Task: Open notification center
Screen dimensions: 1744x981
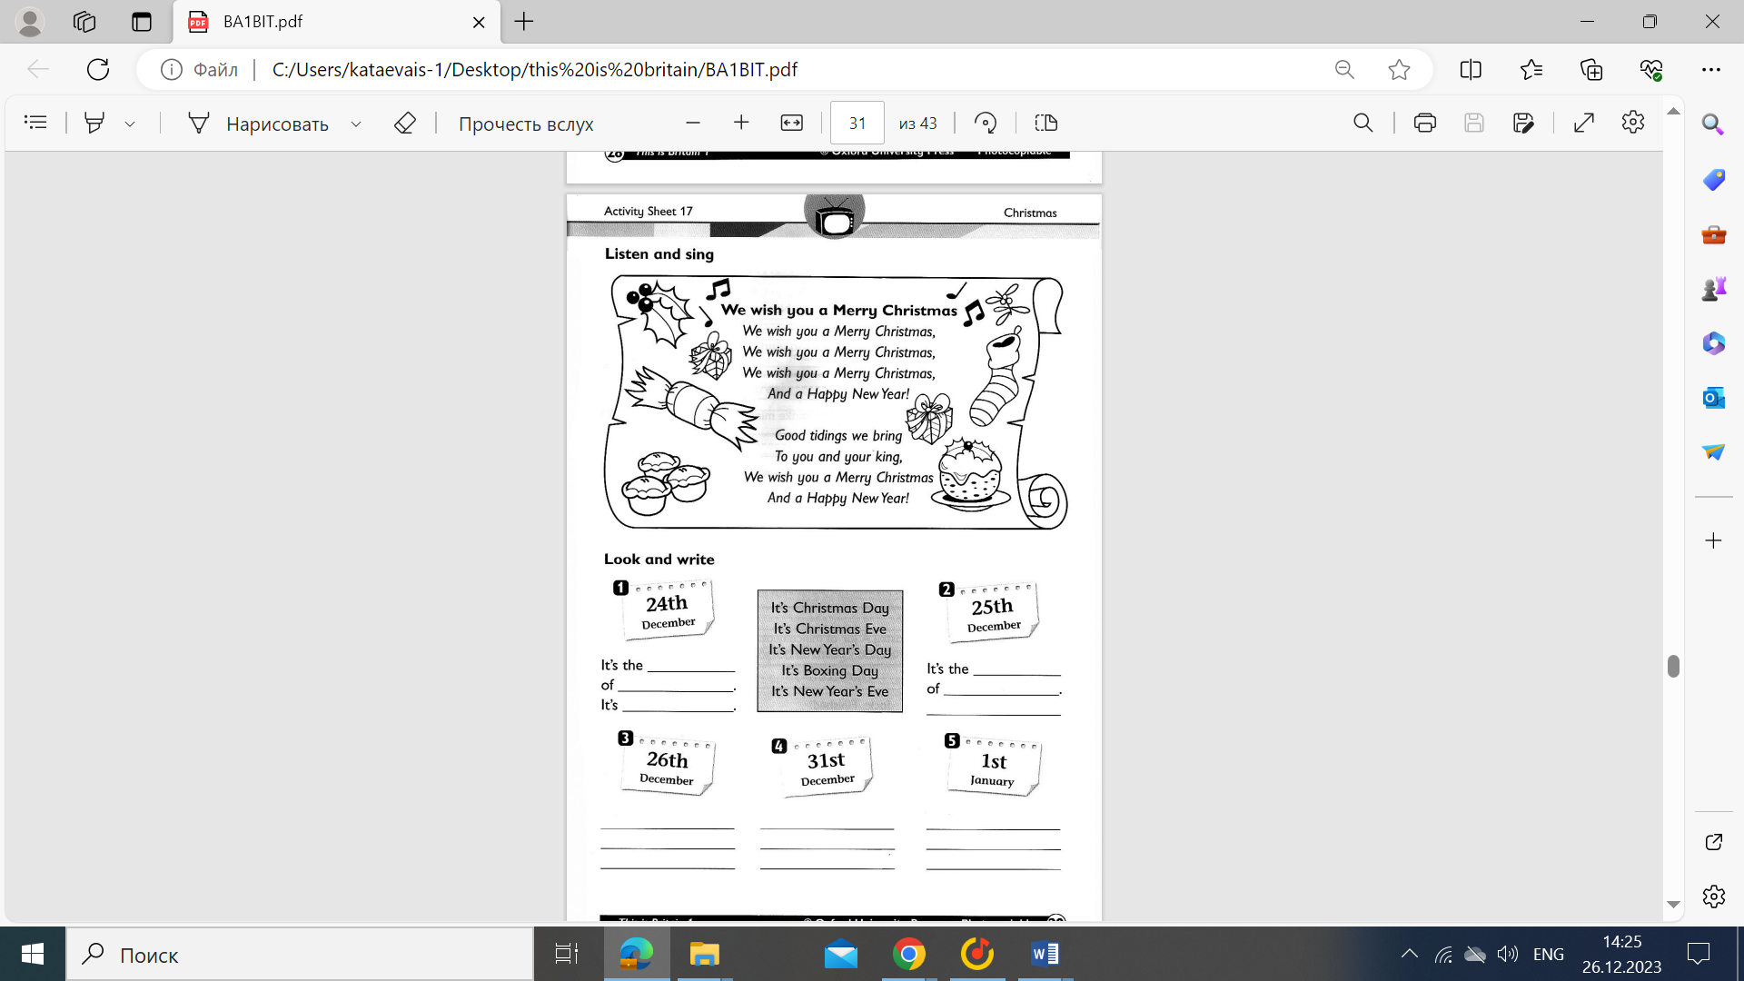Action: coord(1698,954)
